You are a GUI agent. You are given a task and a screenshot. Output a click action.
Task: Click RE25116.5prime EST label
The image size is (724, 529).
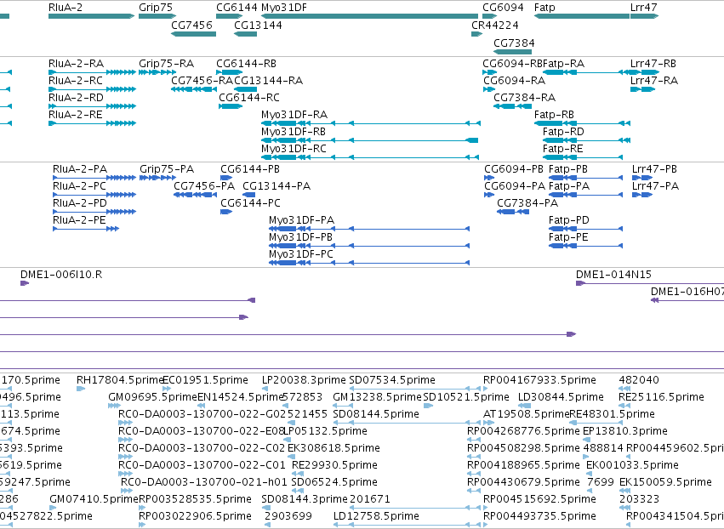click(661, 397)
